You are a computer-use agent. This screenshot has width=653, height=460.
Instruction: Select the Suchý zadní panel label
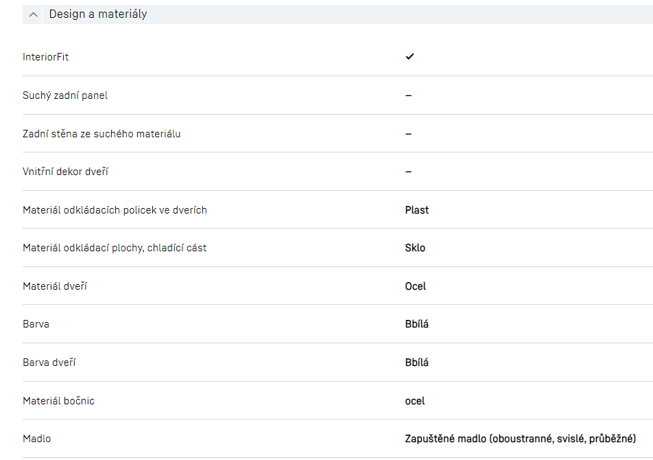pyautogui.click(x=65, y=95)
